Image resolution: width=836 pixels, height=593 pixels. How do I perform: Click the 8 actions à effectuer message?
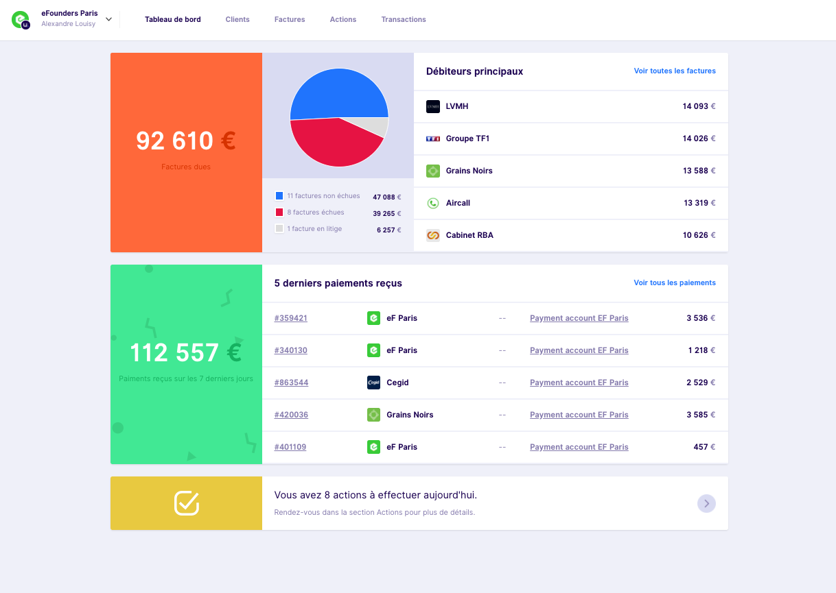coord(375,495)
